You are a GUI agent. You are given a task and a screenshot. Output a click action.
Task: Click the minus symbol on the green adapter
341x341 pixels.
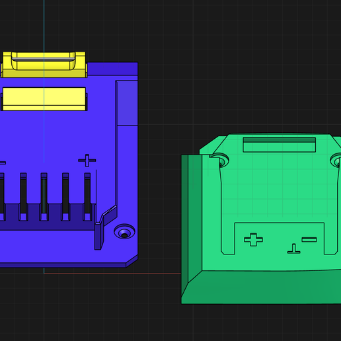(309, 239)
